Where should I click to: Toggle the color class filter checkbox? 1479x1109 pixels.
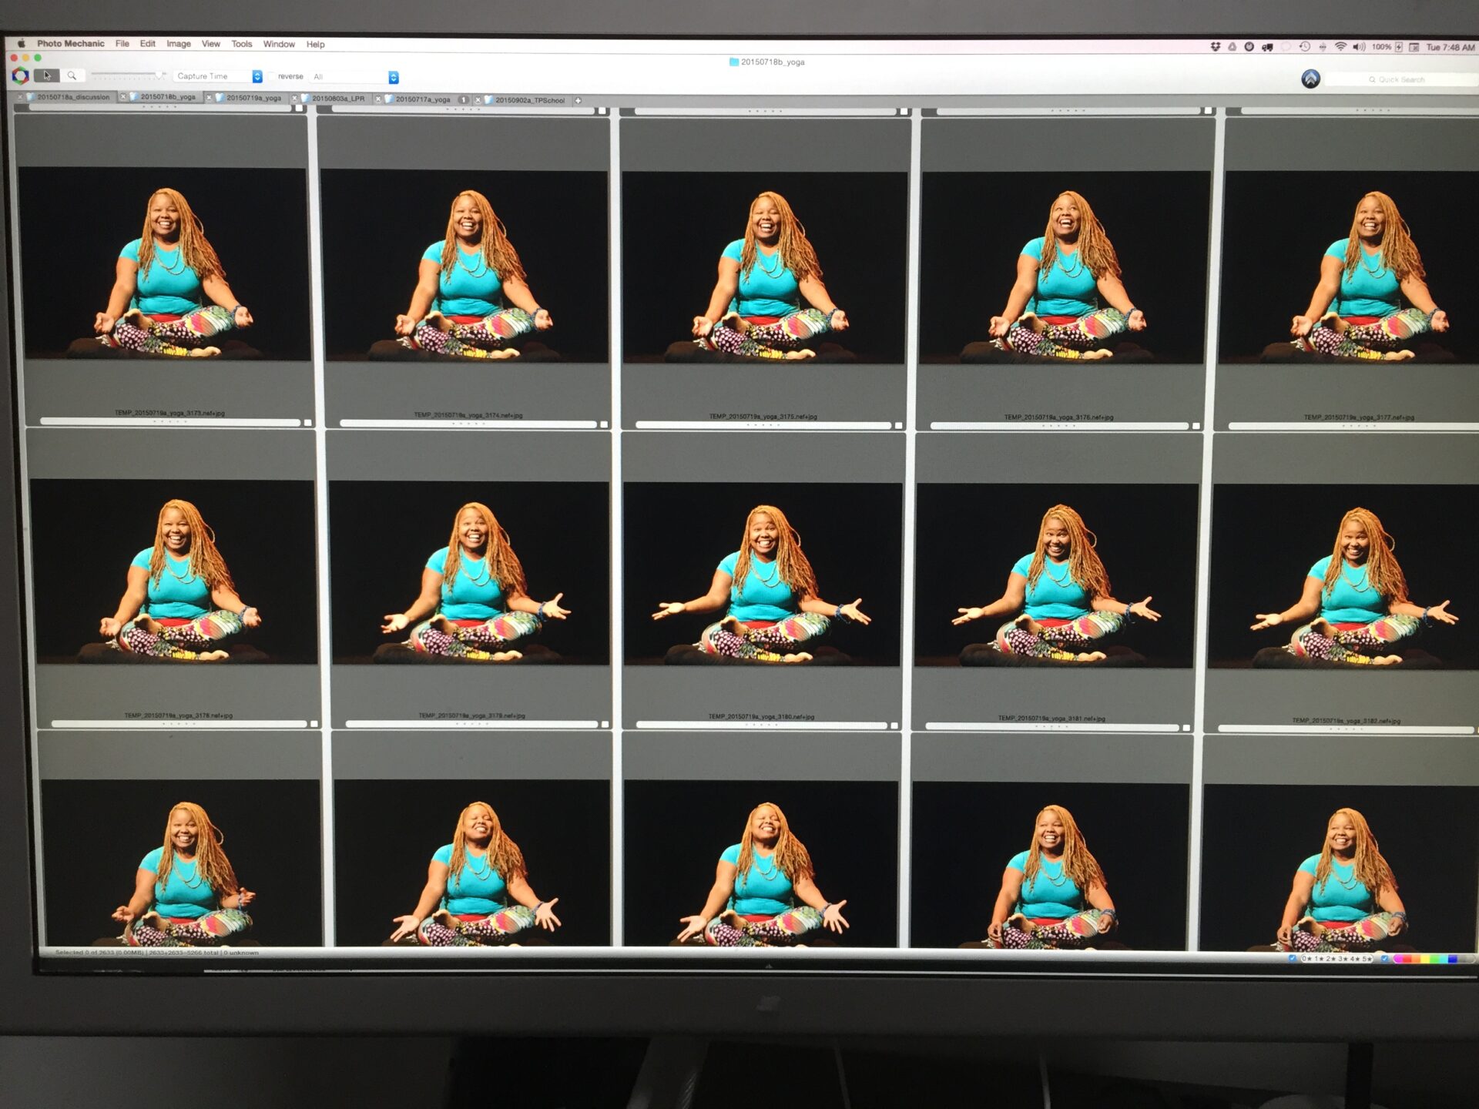click(1385, 959)
